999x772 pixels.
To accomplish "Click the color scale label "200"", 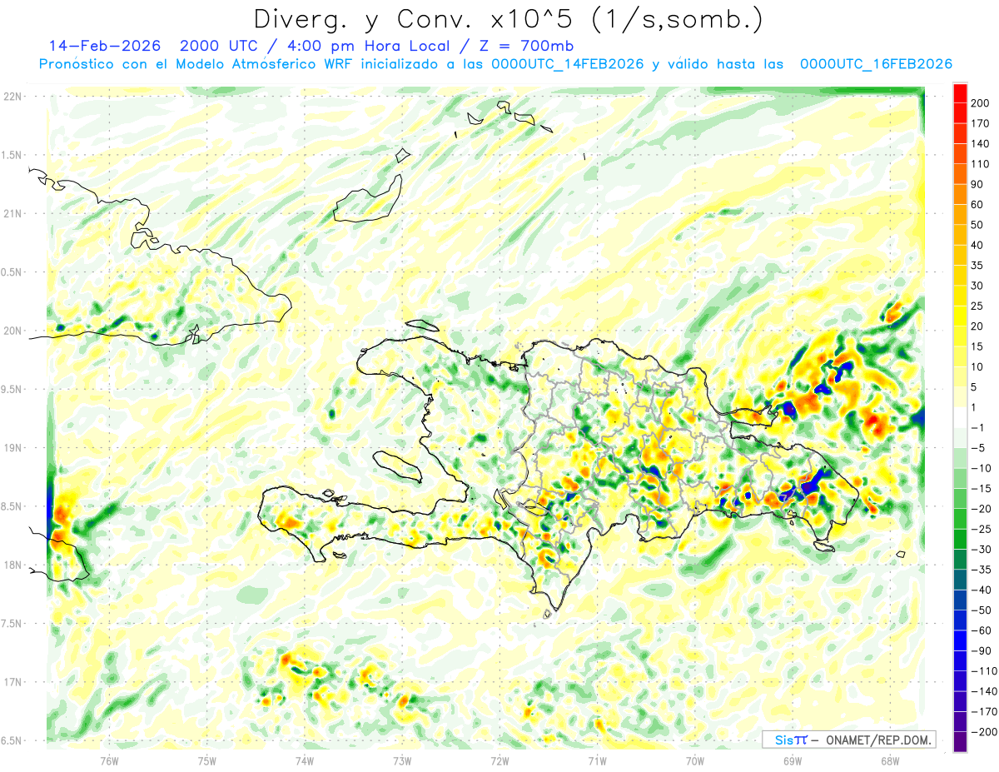I will 979,103.
